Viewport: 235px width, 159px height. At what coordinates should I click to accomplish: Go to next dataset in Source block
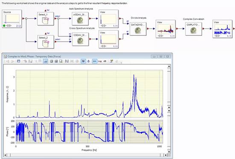pos(10,26)
